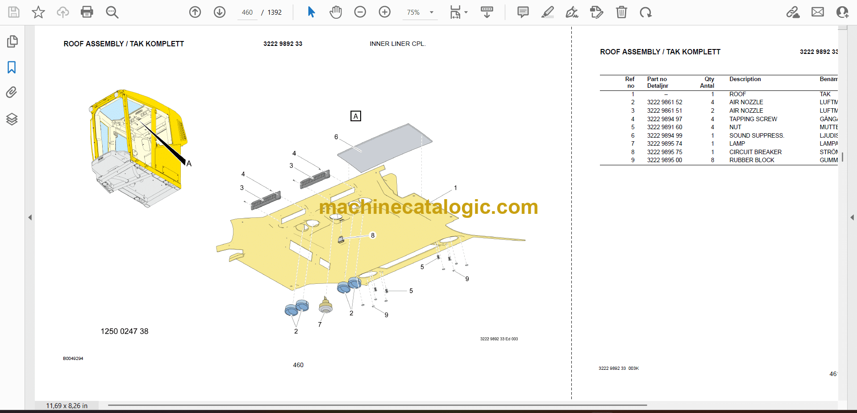The width and height of the screenshot is (857, 413).
Task: Open the layers panel
Action: tap(12, 119)
